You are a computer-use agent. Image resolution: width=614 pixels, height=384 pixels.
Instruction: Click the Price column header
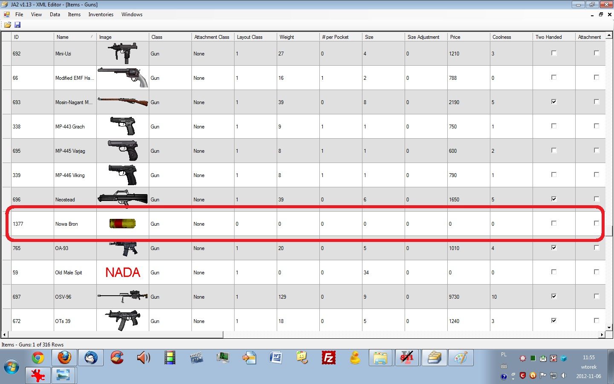coord(468,37)
